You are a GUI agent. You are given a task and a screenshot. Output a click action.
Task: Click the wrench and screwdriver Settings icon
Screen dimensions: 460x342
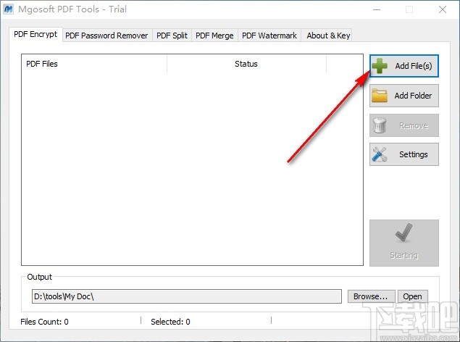380,154
